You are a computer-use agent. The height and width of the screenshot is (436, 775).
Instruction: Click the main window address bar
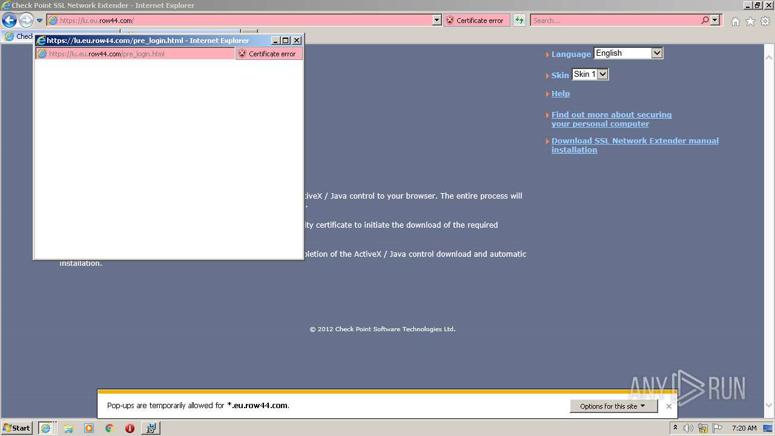[x=240, y=20]
